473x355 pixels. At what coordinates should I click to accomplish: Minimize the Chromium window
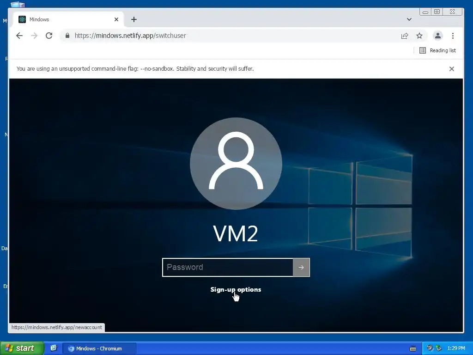click(x=425, y=12)
